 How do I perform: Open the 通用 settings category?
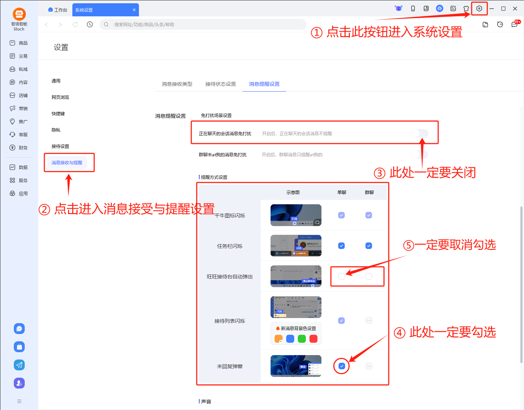point(56,81)
